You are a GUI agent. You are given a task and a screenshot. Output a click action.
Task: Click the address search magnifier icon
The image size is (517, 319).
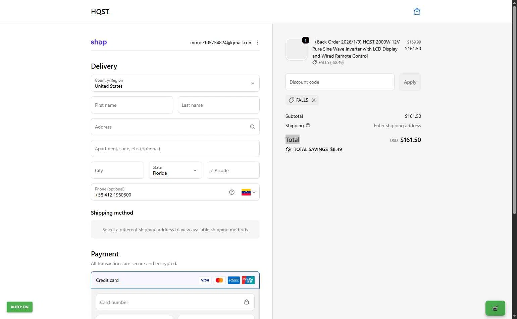tap(252, 127)
